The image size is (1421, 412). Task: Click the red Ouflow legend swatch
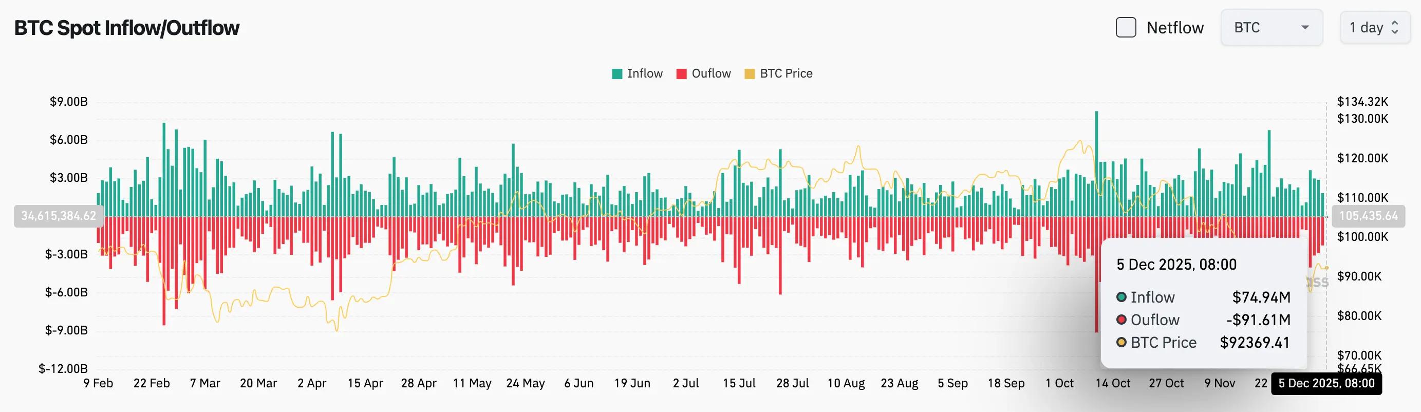click(x=681, y=74)
